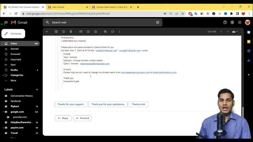Collapse the google.com label
The height and width of the screenshot is (142, 253).
[x=3, y=112]
